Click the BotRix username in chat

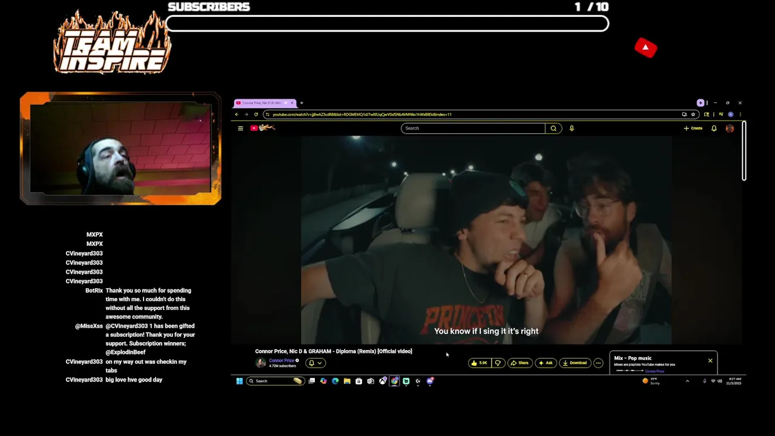tap(94, 291)
